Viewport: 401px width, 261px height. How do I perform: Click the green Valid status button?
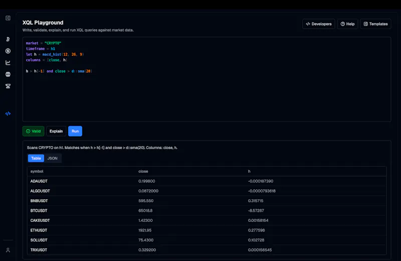click(x=33, y=131)
